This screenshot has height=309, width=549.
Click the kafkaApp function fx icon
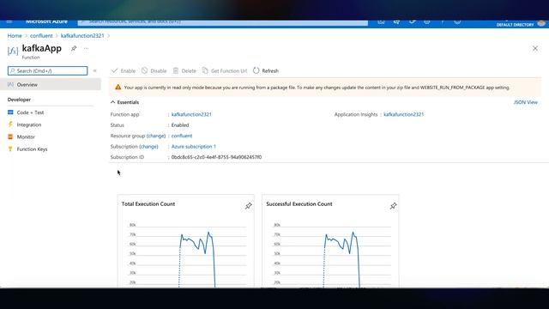pyautogui.click(x=13, y=51)
